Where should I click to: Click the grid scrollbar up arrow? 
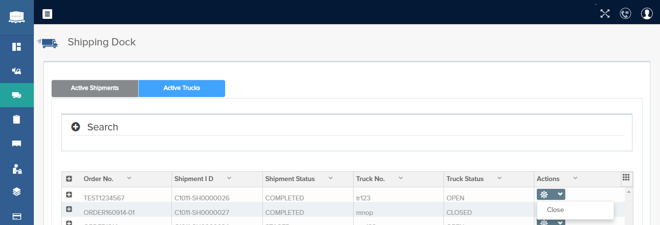pos(629,192)
